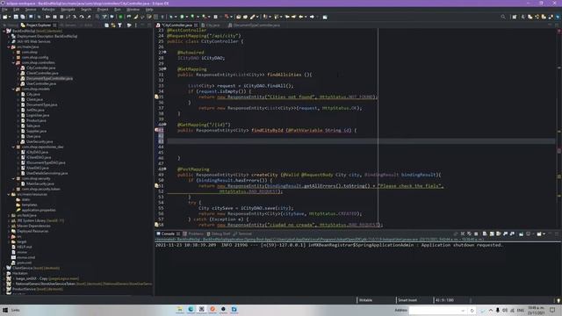Collapse the com.shop.repositories_dao package
Image resolution: width=562 pixels, height=316 pixels.
[x=14, y=147]
